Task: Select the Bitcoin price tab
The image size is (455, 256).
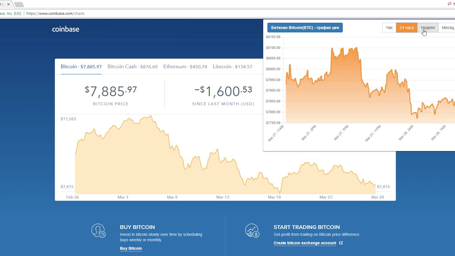Action: pyautogui.click(x=81, y=66)
